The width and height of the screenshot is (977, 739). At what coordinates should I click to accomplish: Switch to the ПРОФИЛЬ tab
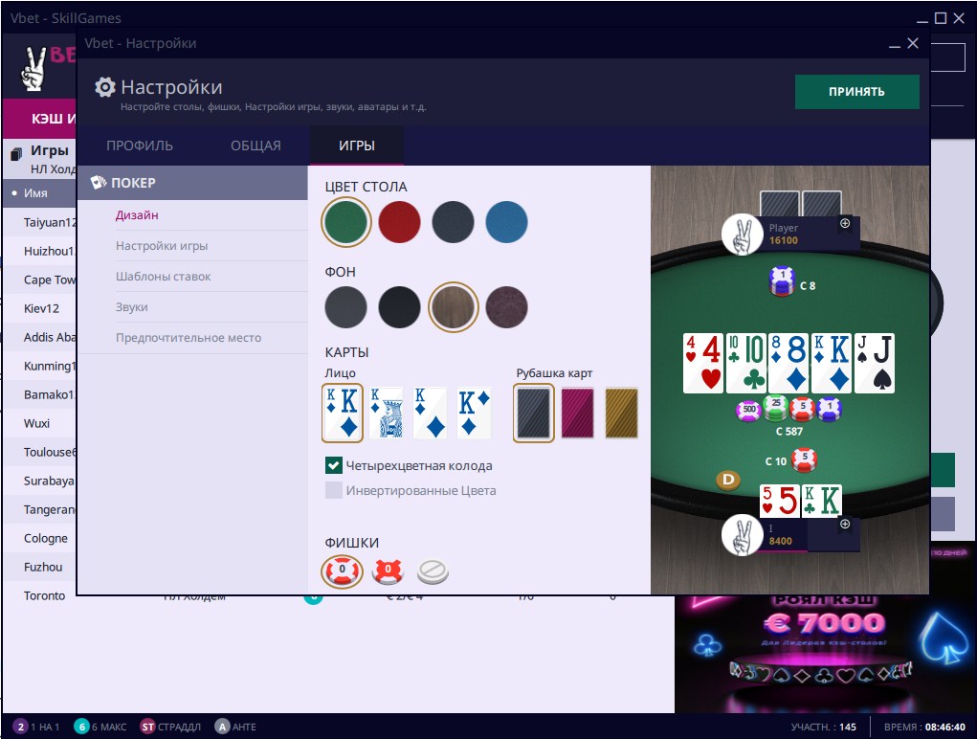tap(140, 146)
